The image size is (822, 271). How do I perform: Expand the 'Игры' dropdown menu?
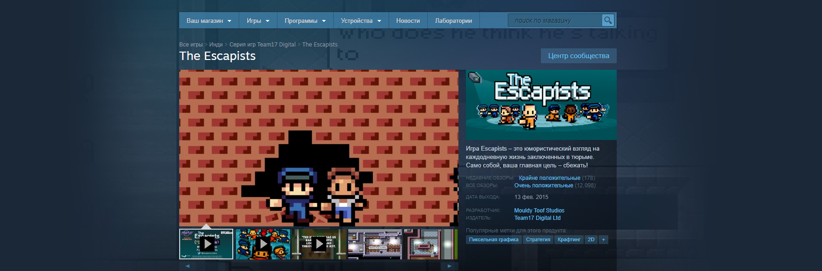(x=258, y=20)
